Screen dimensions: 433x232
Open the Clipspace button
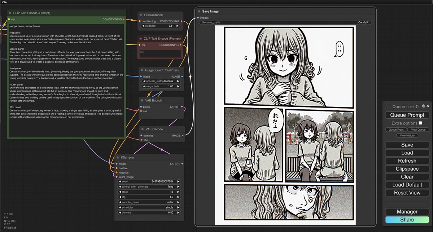(x=407, y=168)
